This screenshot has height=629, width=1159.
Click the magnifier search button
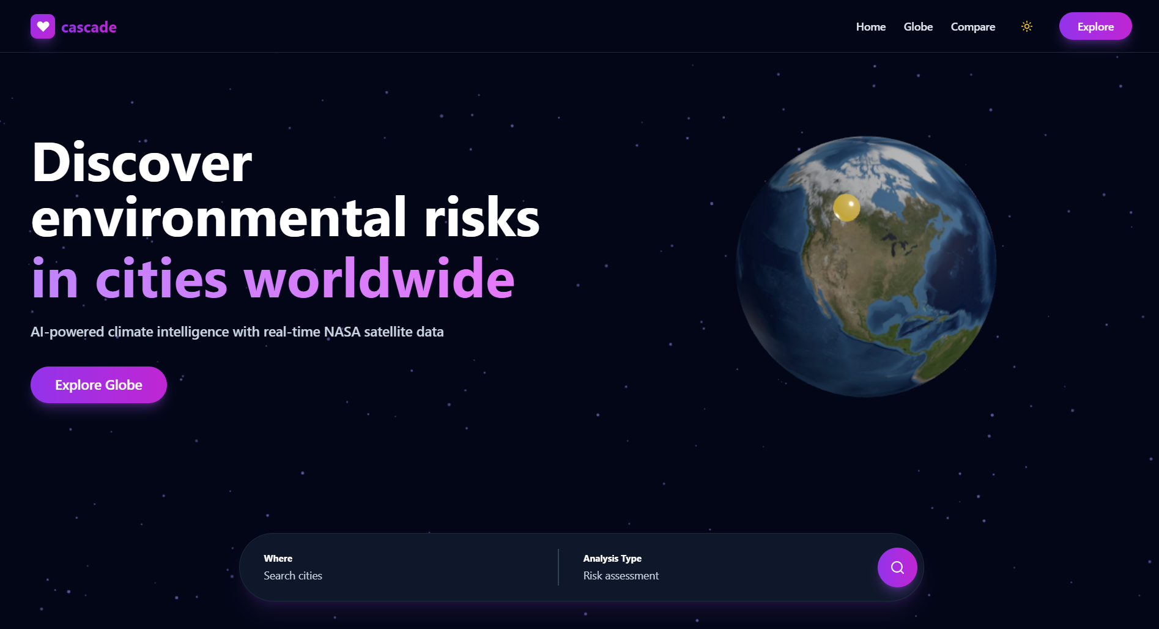(x=897, y=567)
